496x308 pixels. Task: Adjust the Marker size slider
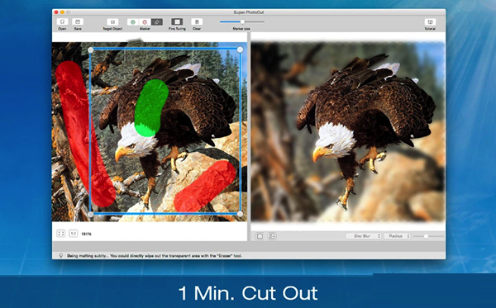pos(242,21)
